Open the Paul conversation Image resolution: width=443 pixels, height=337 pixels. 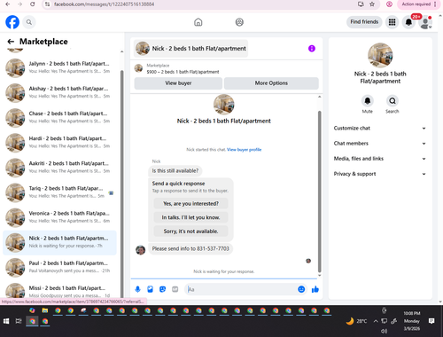click(59, 267)
